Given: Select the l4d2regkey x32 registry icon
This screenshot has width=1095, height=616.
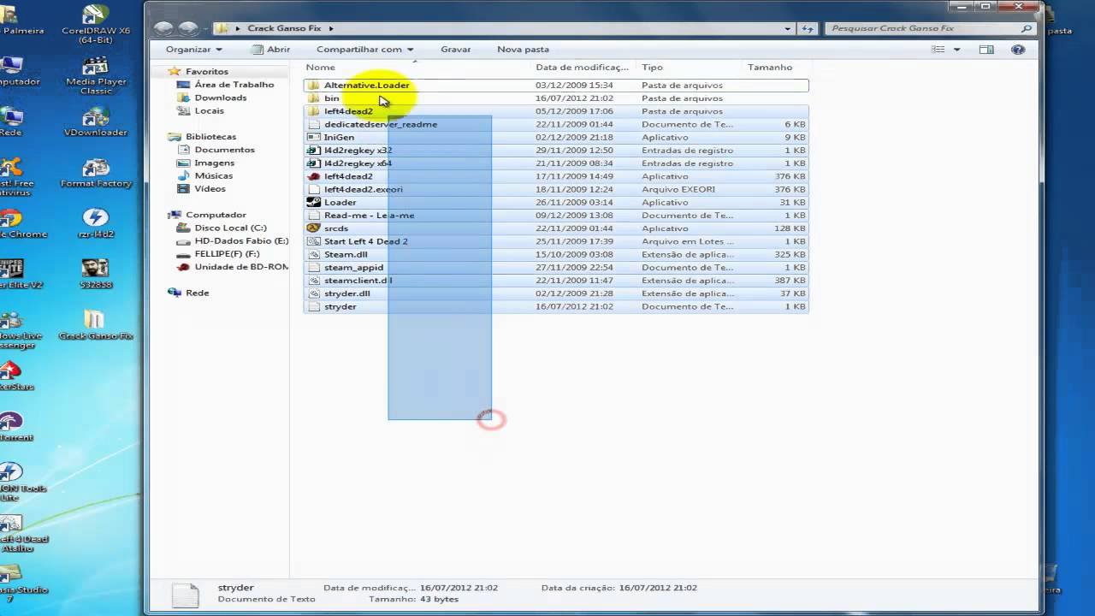Looking at the screenshot, I should coord(313,151).
